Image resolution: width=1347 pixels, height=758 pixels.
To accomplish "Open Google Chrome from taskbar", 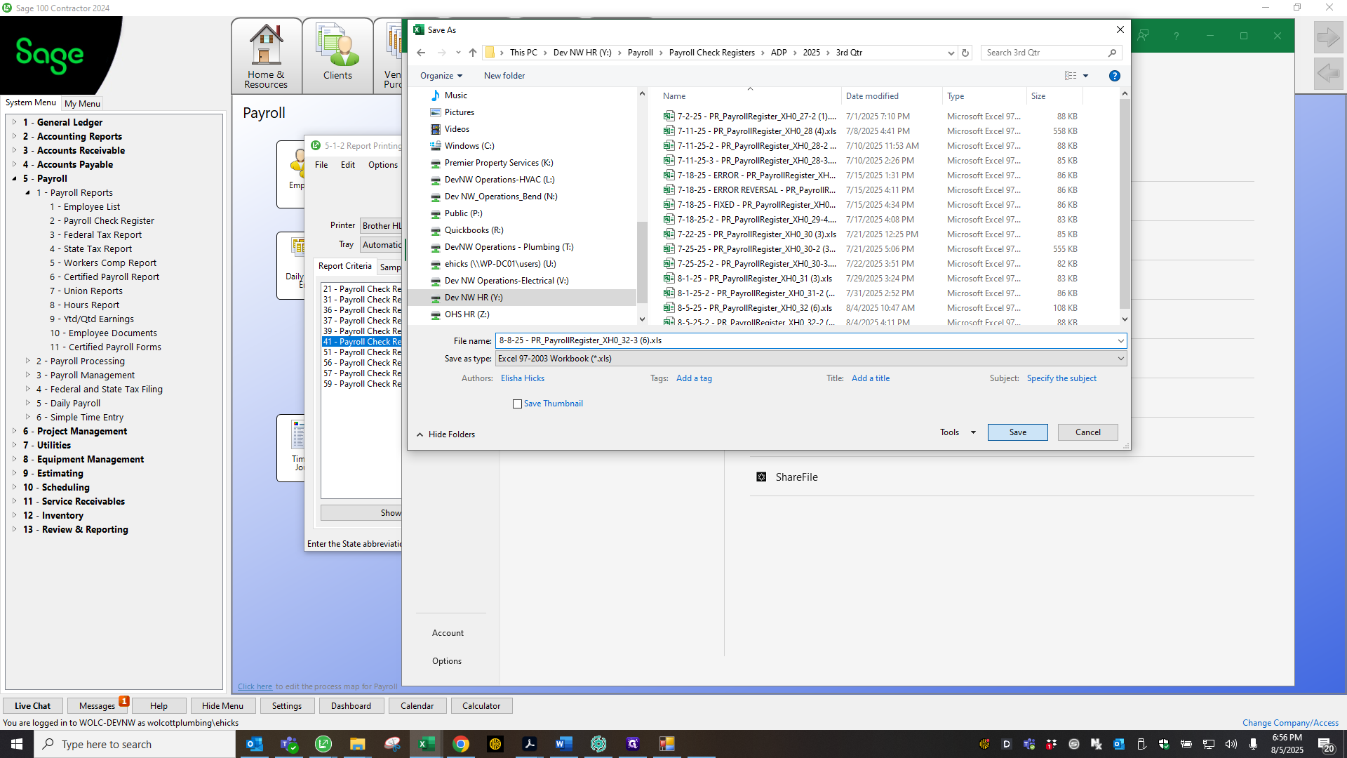I will click(461, 744).
